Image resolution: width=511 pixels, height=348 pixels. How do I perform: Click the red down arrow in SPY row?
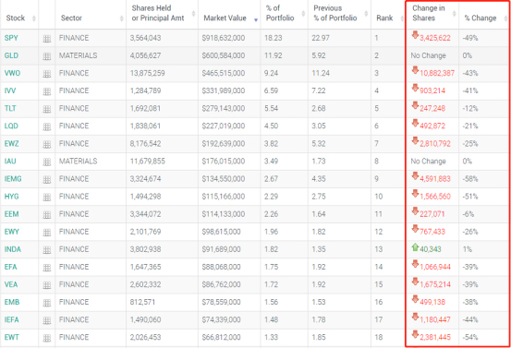coord(415,35)
